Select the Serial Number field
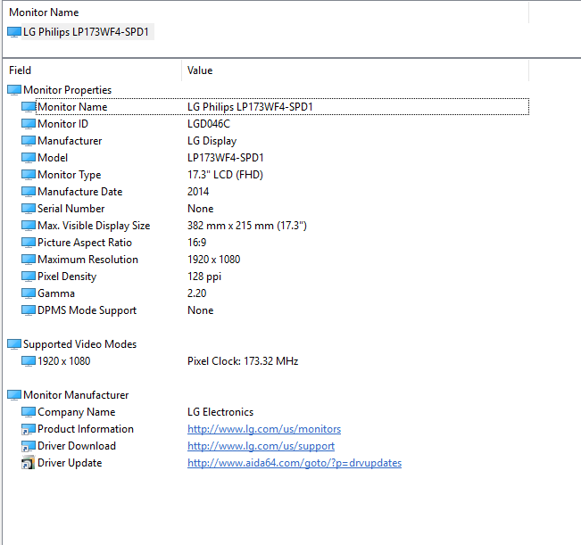Screen dimensions: 581x545 click(x=71, y=209)
